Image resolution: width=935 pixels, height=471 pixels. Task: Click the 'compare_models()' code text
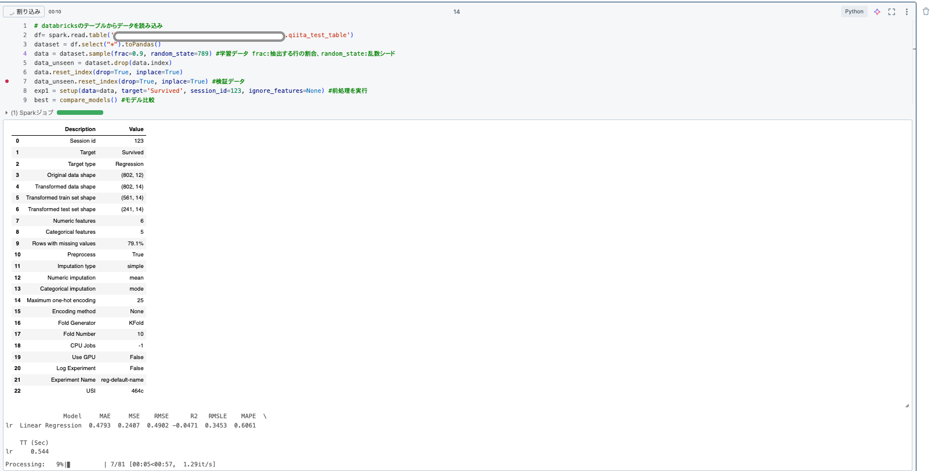[88, 100]
